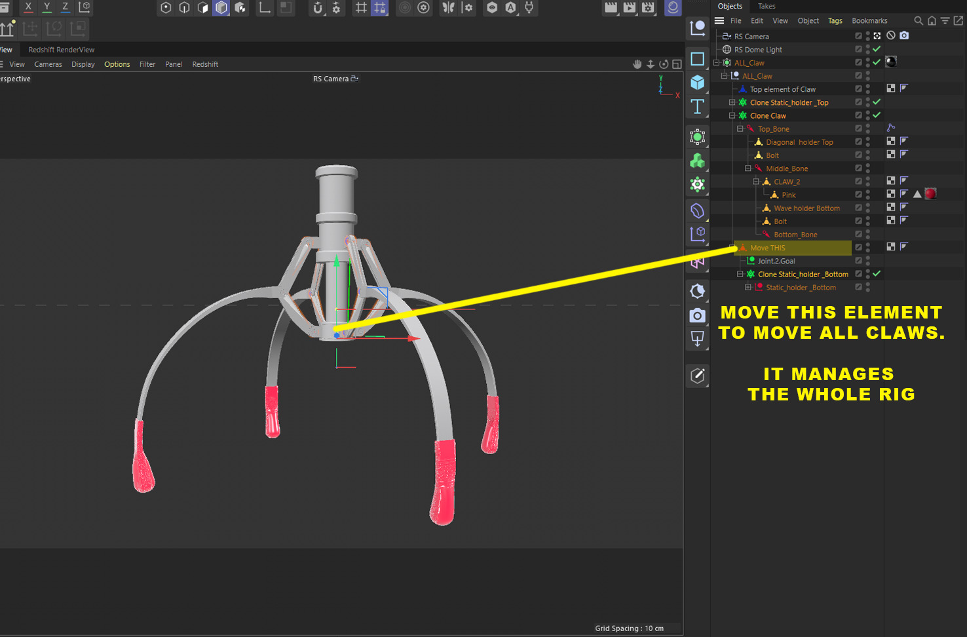Expand Clone Static_holder _Top
967x637 pixels.
[x=732, y=102]
